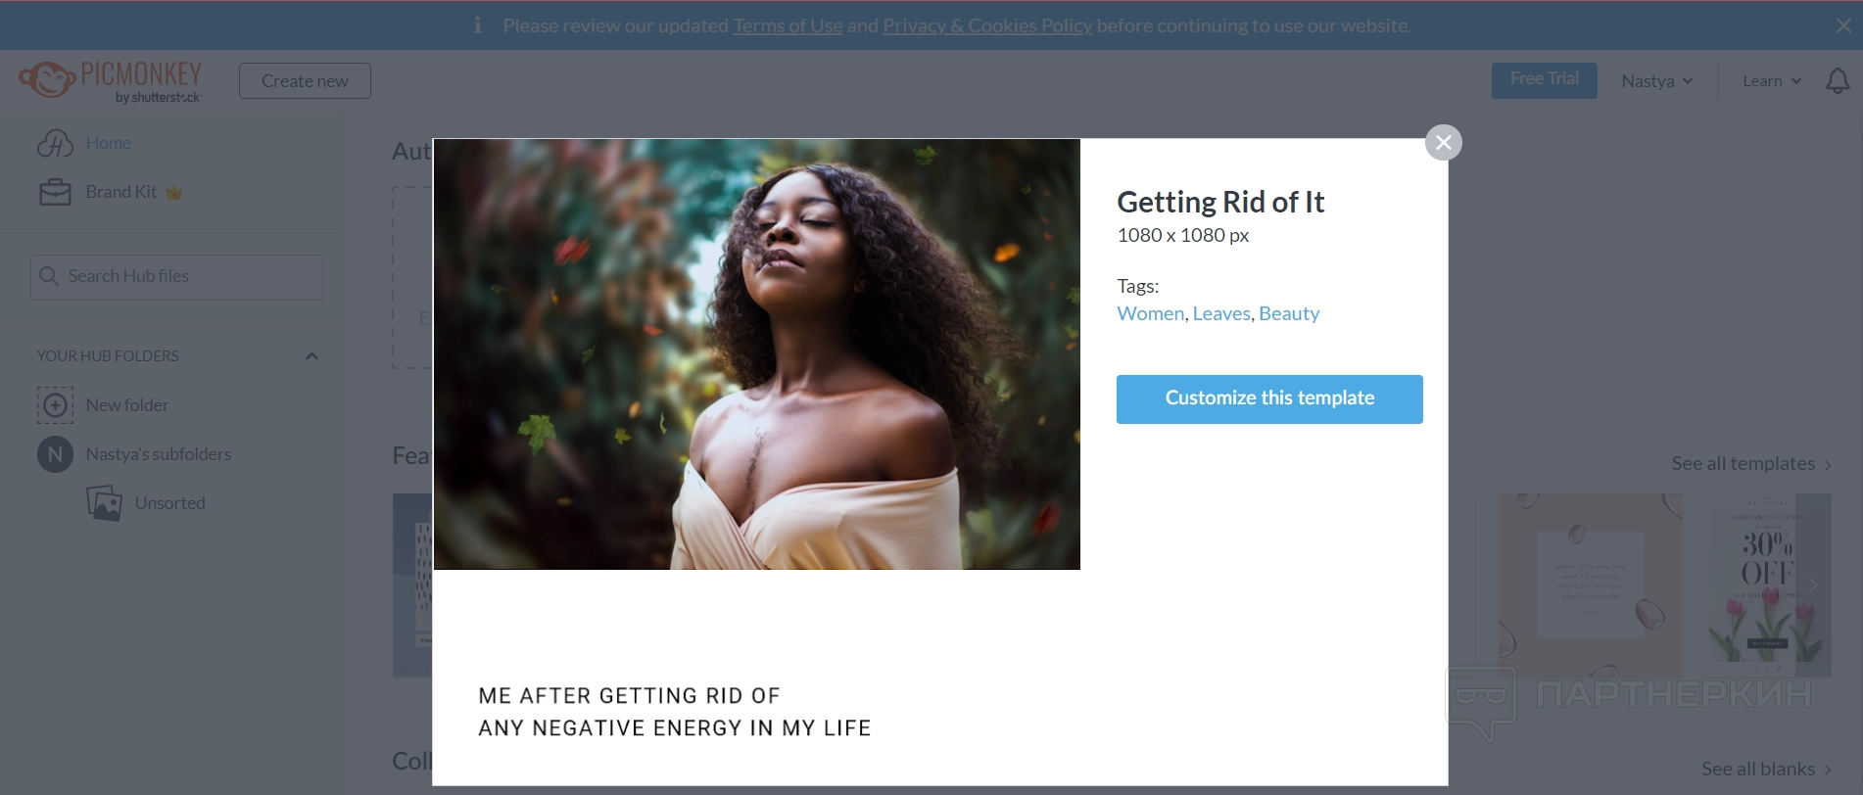Click Customize this template button
This screenshot has width=1863, height=795.
(1269, 398)
